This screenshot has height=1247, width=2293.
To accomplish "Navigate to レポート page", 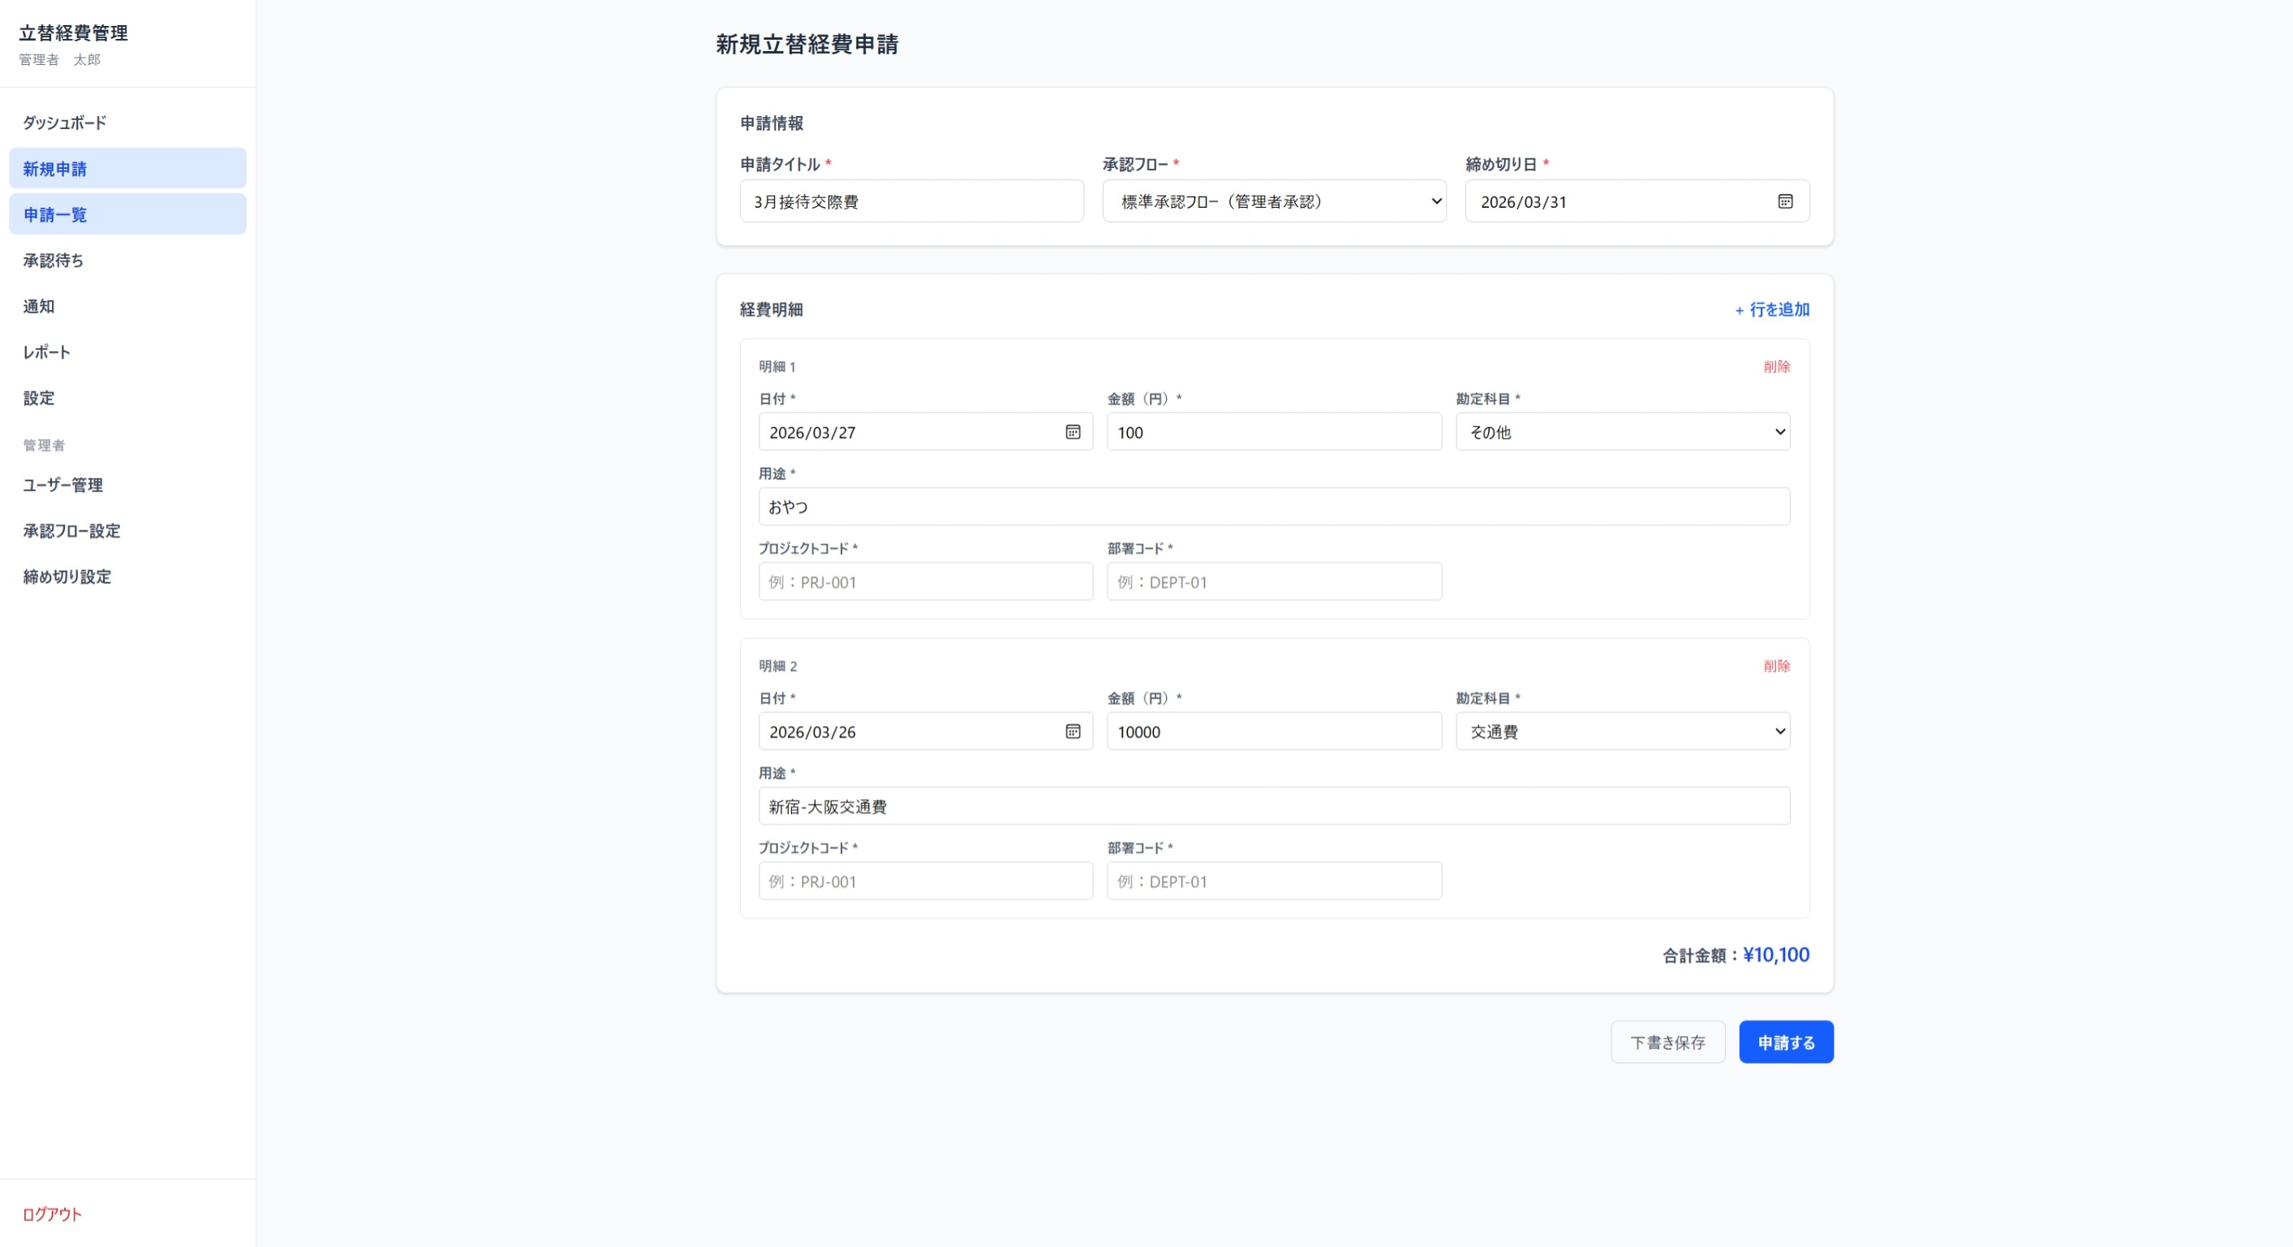I will 46,351.
